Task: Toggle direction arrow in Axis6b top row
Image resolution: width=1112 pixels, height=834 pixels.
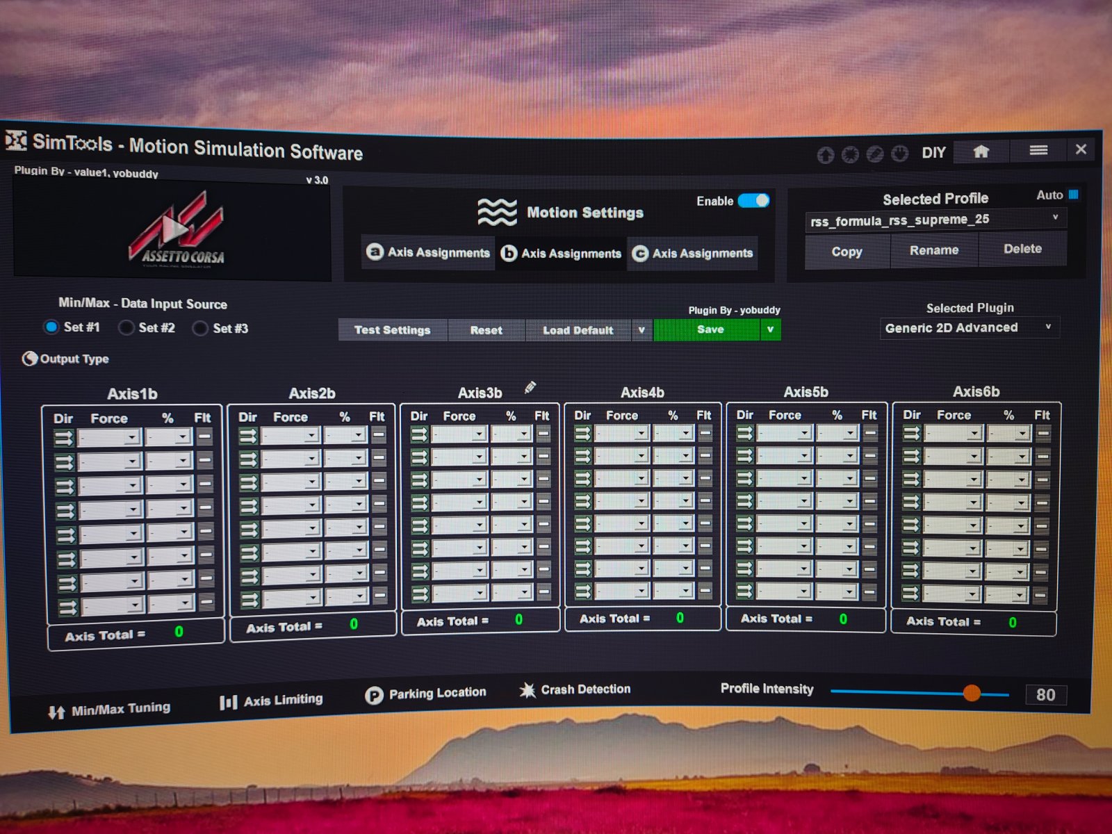Action: click(x=911, y=434)
